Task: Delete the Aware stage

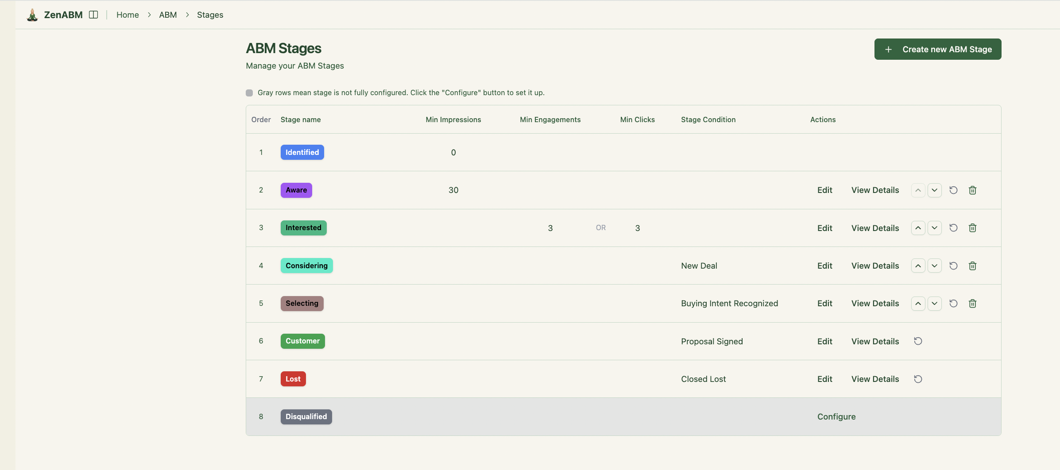Action: [x=972, y=190]
